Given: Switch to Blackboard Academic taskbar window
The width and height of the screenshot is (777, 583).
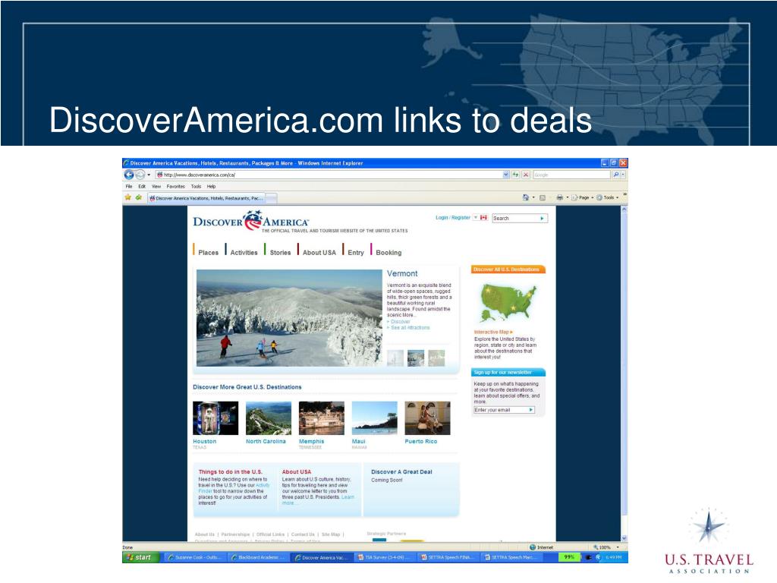Looking at the screenshot, I should point(258,557).
